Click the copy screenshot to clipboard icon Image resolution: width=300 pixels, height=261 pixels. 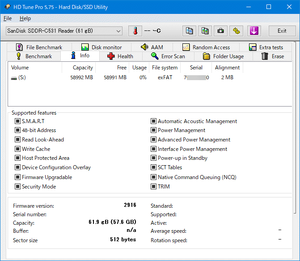(x=205, y=31)
